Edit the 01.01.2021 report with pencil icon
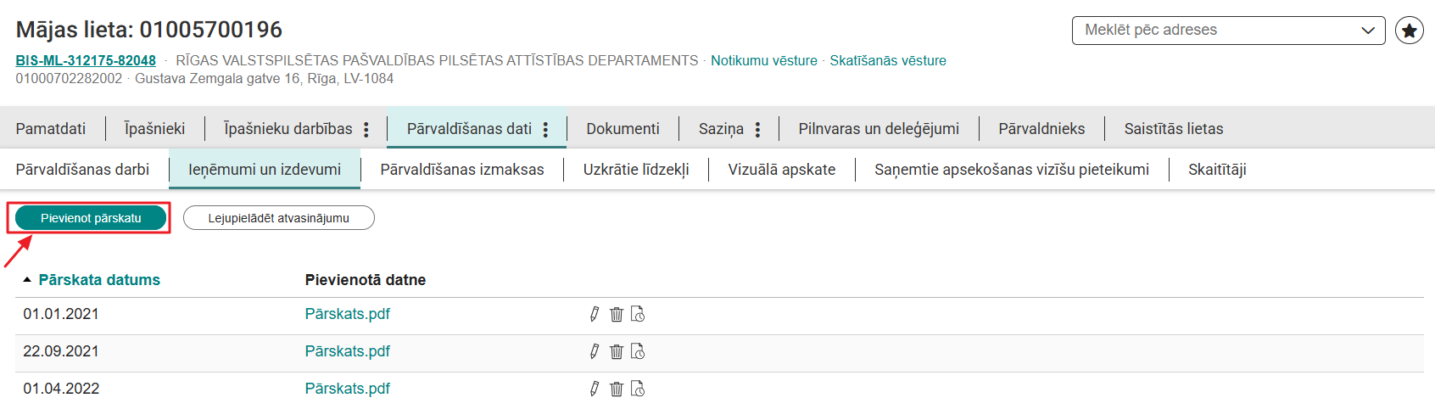 click(595, 314)
